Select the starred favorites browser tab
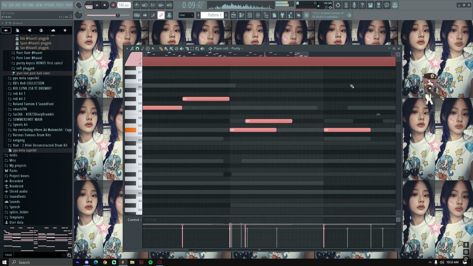Viewport: 473px width, 266px height. tap(65, 30)
